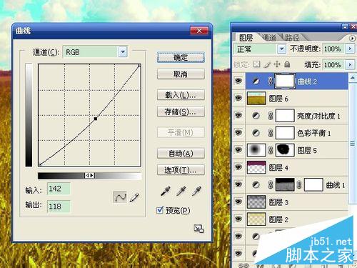This screenshot has height=268, width=357.
Task: Click the link between 曲线 1 thumbnails
Action: click(299, 184)
